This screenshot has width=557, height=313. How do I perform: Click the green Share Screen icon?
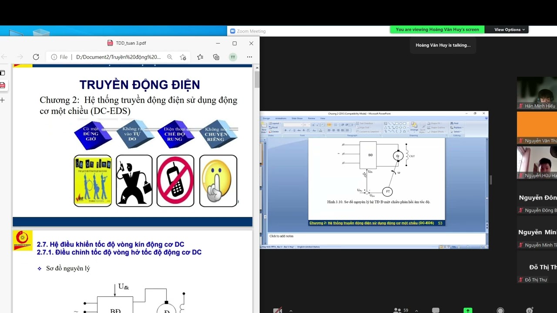click(x=468, y=310)
